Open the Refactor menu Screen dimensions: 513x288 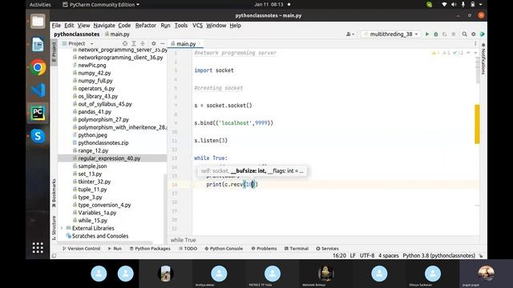pyautogui.click(x=146, y=26)
